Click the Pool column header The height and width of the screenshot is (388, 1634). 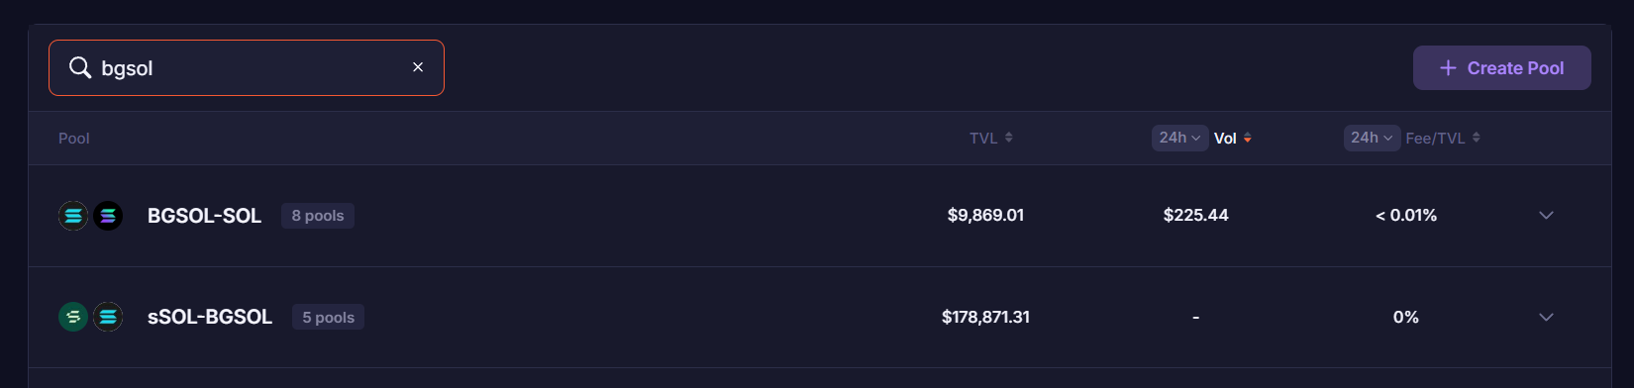tap(74, 138)
